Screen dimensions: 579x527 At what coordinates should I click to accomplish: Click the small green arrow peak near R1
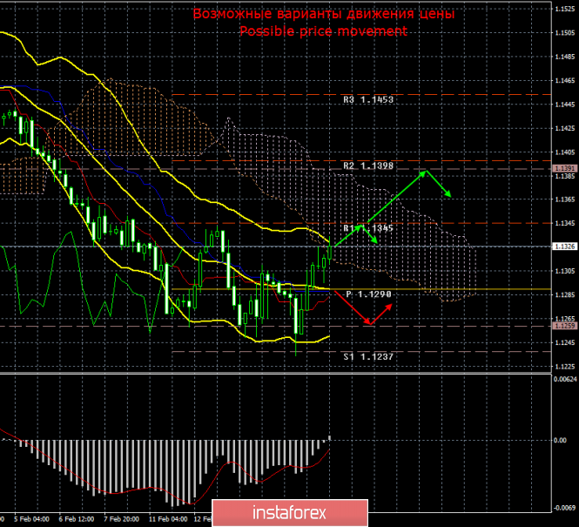click(361, 226)
